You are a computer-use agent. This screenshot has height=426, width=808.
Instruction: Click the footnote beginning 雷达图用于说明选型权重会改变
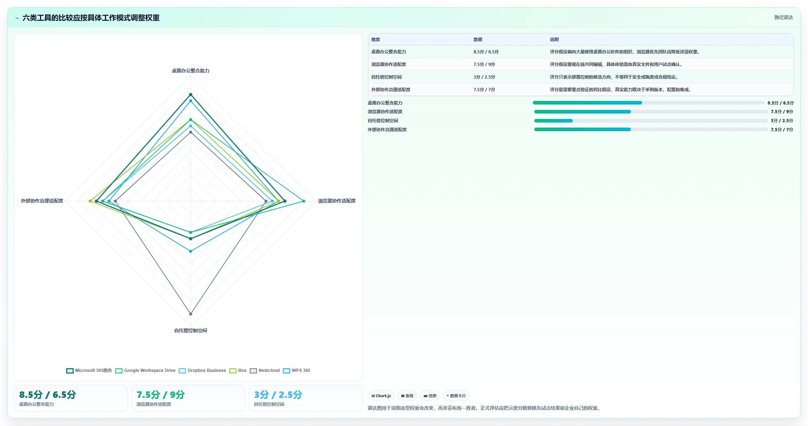click(x=485, y=408)
